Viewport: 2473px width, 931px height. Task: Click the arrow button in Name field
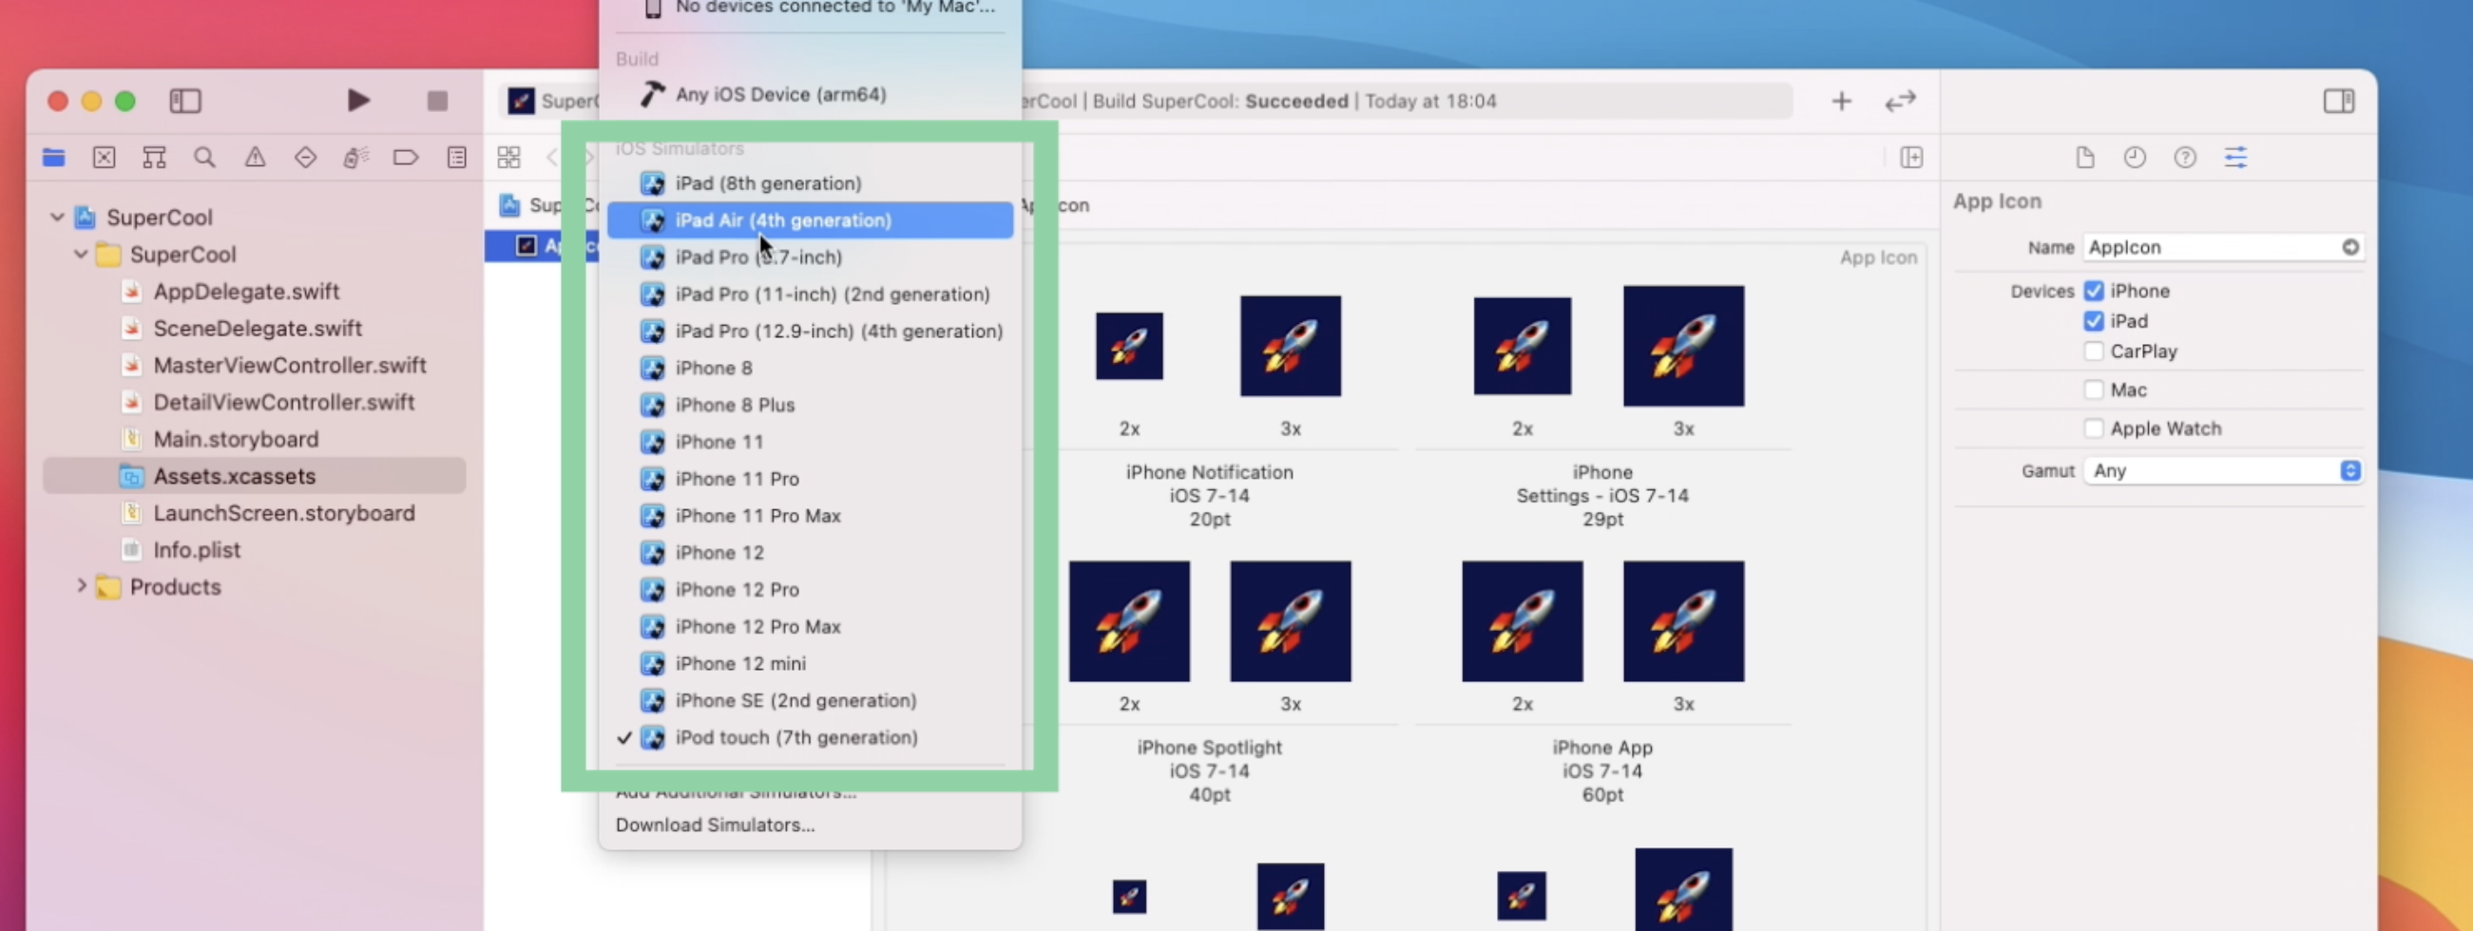[2350, 248]
